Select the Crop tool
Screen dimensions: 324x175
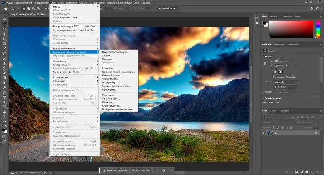[4, 38]
